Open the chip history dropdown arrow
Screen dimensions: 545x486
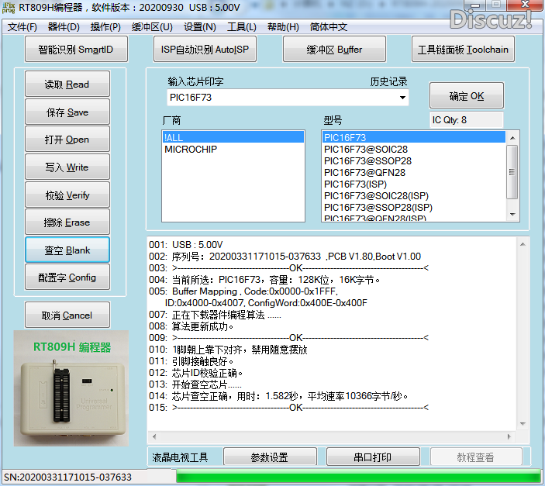[402, 98]
